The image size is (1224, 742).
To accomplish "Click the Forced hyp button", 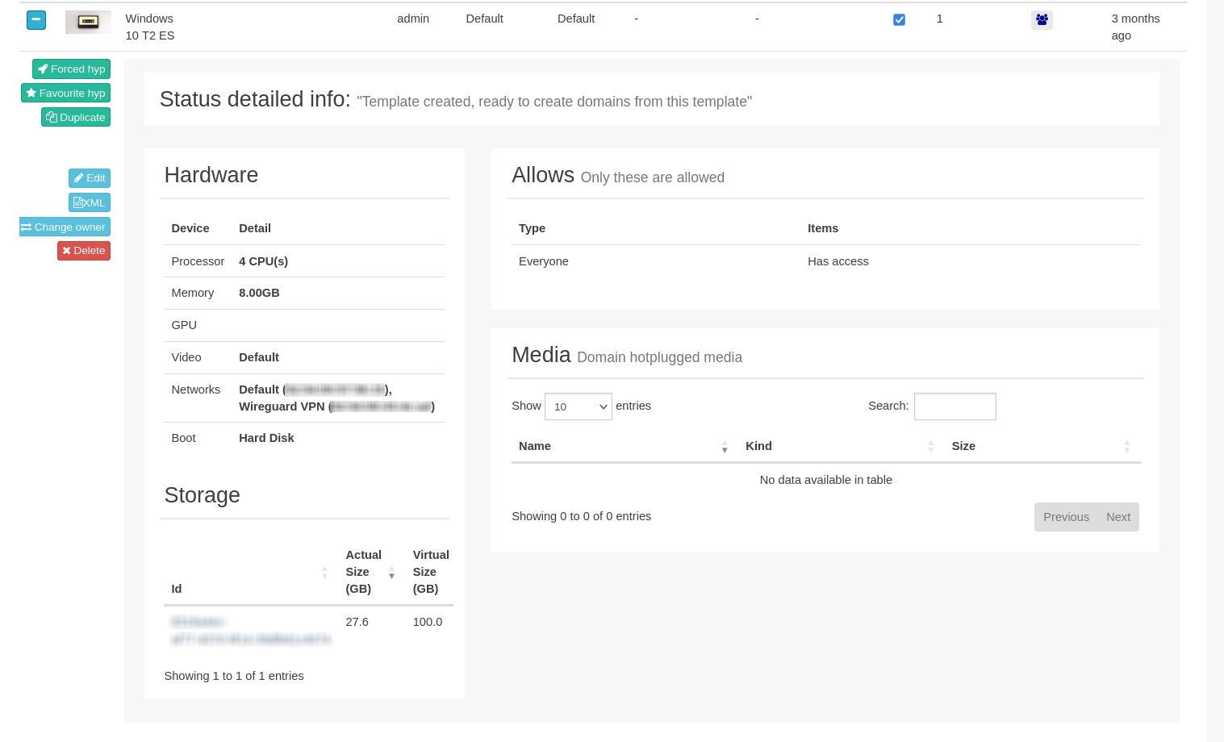I will coord(71,69).
